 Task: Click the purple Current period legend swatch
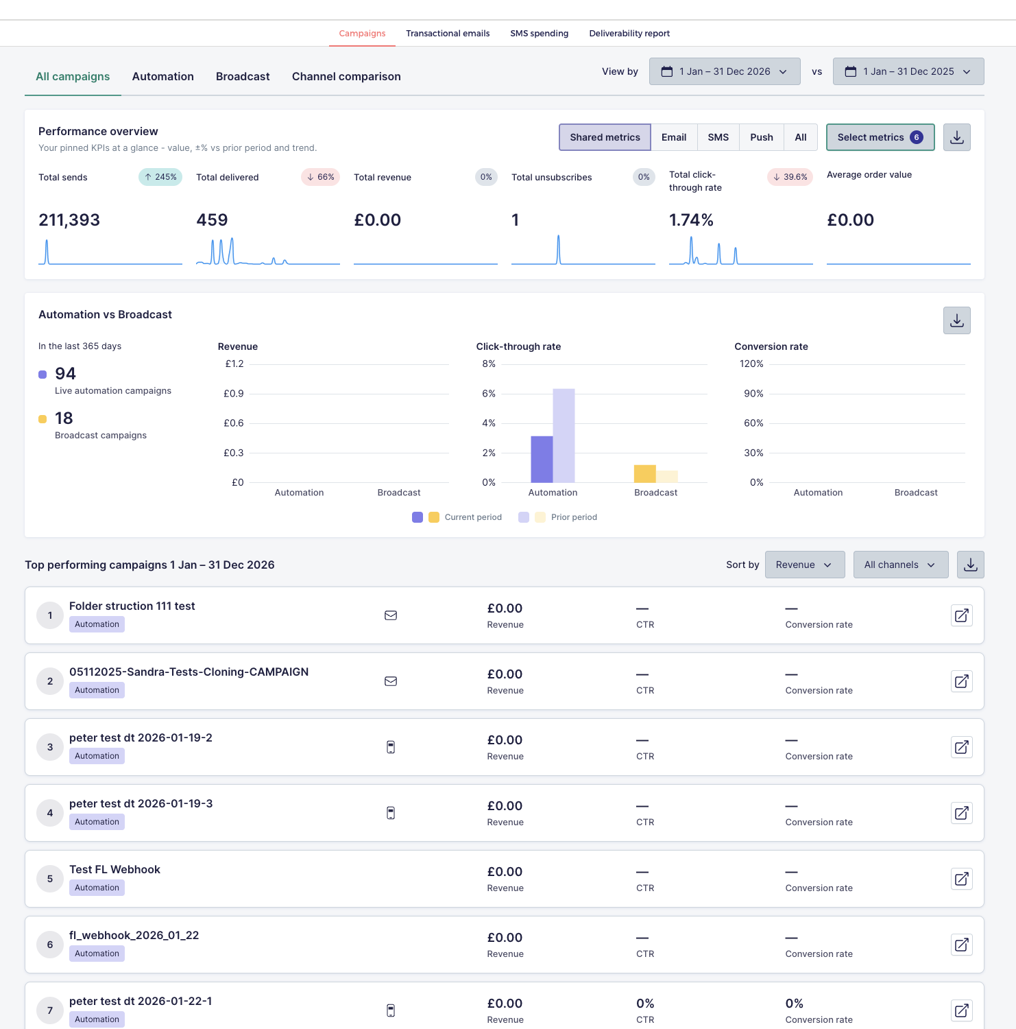[418, 517]
